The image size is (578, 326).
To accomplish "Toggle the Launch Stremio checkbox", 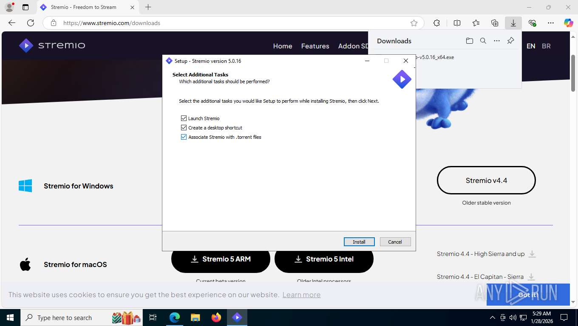I will [x=184, y=118].
